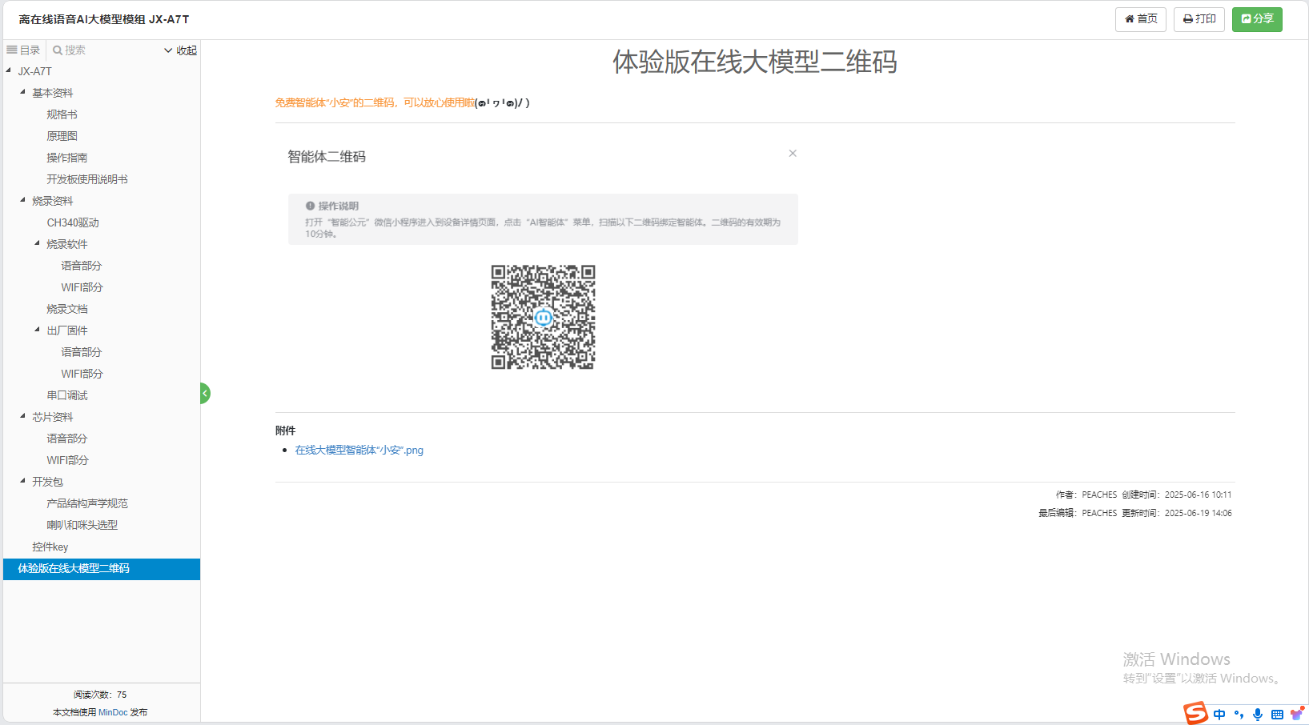Open 串口调试 from the navigation tree
This screenshot has width=1309, height=725.
(67, 395)
